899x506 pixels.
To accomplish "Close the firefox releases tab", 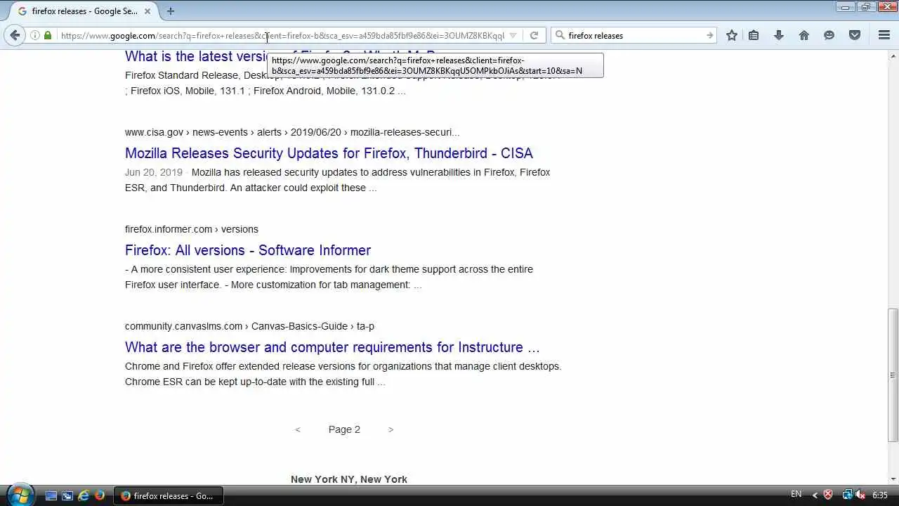I will point(147,11).
